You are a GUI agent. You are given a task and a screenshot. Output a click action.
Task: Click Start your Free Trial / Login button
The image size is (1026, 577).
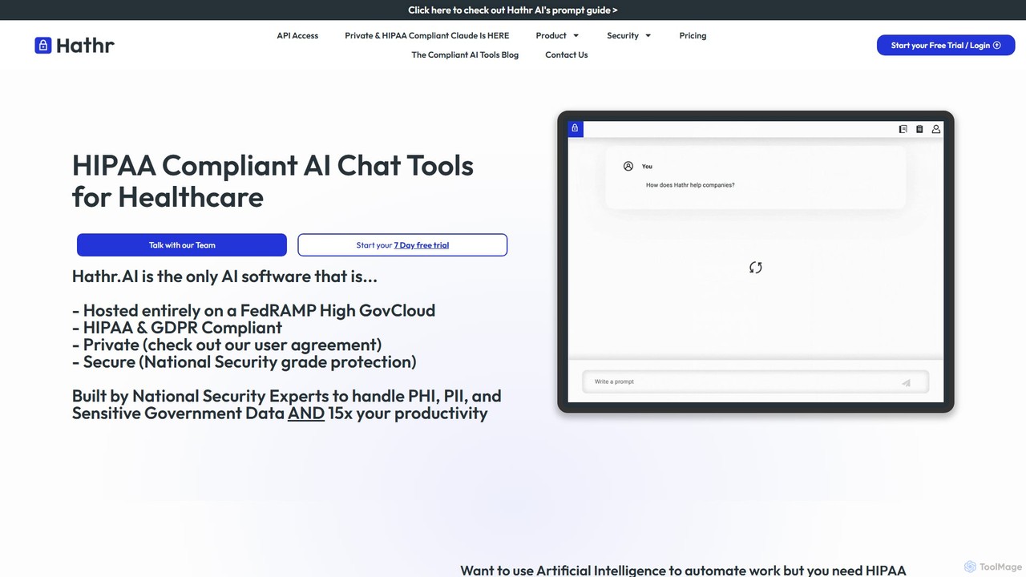click(x=946, y=45)
